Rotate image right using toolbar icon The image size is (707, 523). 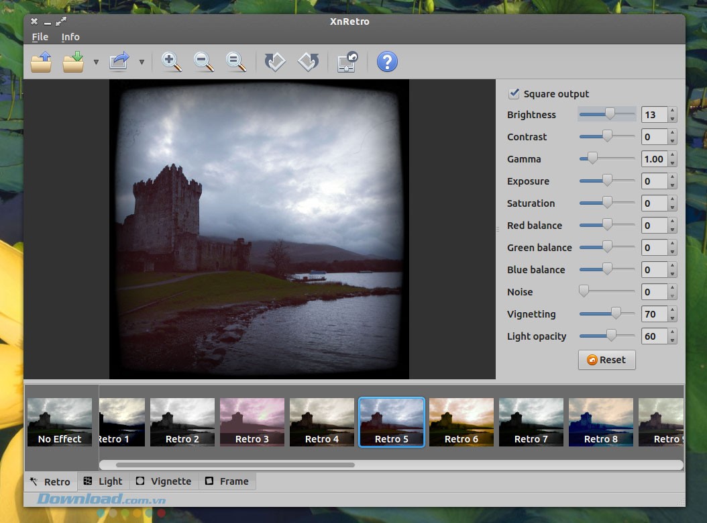tap(308, 62)
